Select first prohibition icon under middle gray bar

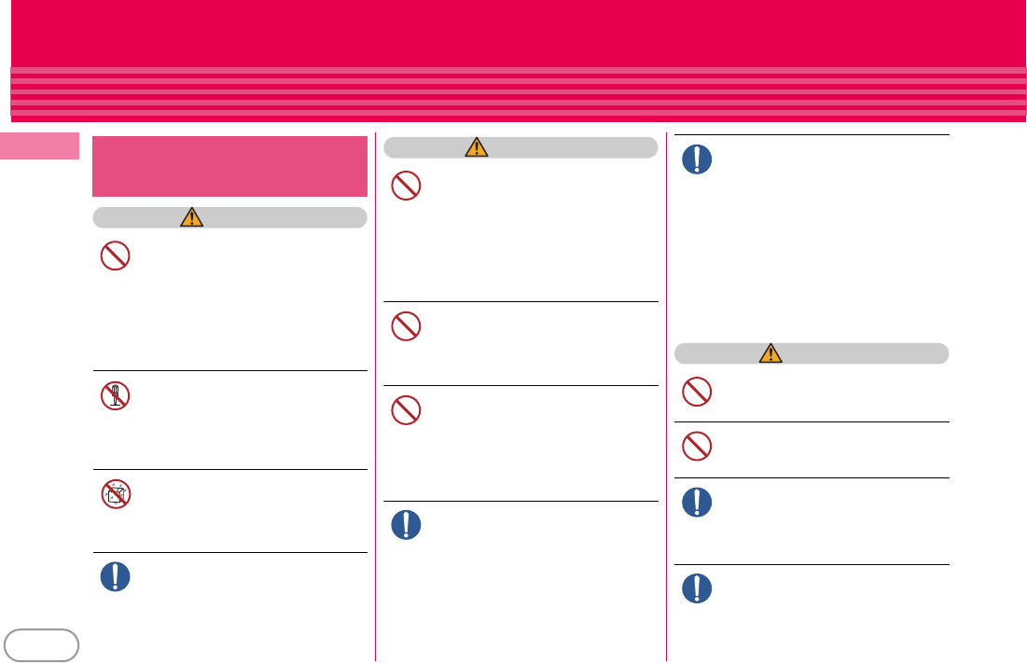(406, 186)
